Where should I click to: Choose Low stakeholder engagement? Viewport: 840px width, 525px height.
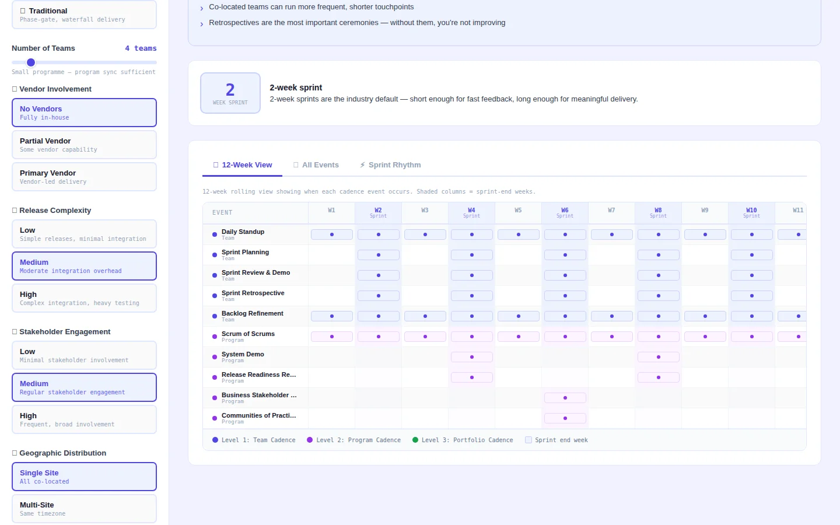84,355
